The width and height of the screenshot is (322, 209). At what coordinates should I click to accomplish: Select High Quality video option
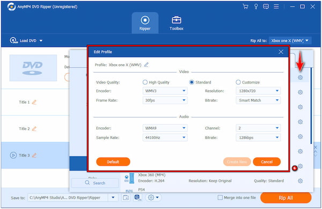click(156, 82)
